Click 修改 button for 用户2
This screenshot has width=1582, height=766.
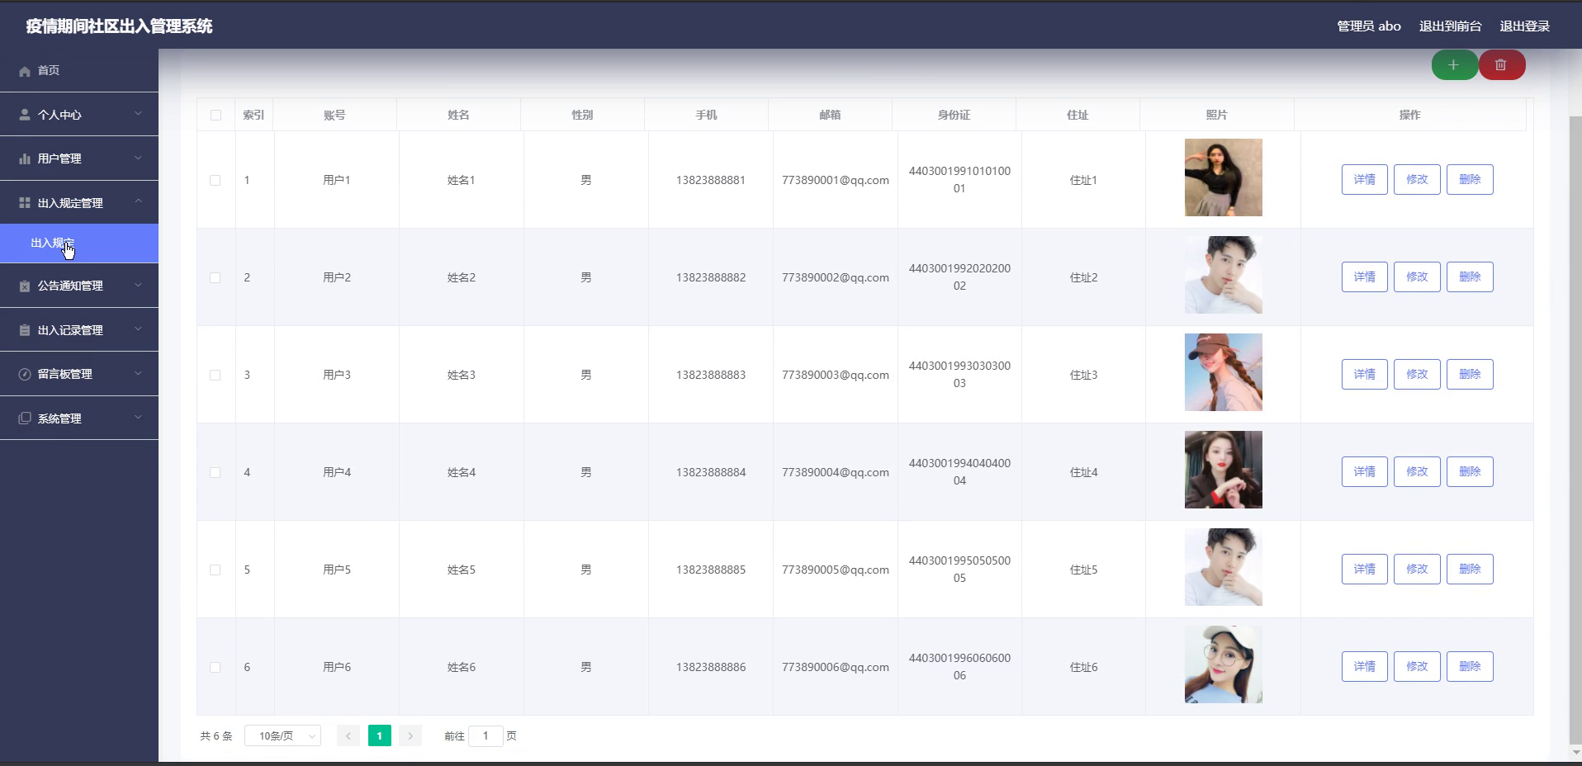coord(1417,277)
